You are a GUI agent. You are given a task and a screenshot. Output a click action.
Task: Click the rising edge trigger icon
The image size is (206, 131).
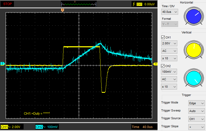[133, 4]
